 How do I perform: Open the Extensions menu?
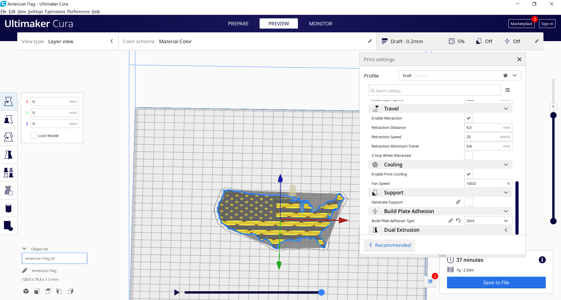tap(55, 12)
